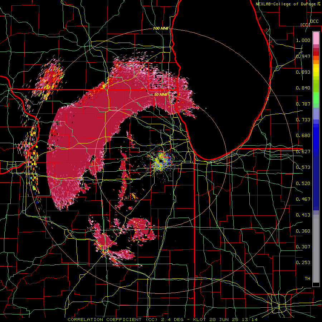Select the 0.253 scale value
Viewport: 322px width, 322px height.
(x=303, y=263)
